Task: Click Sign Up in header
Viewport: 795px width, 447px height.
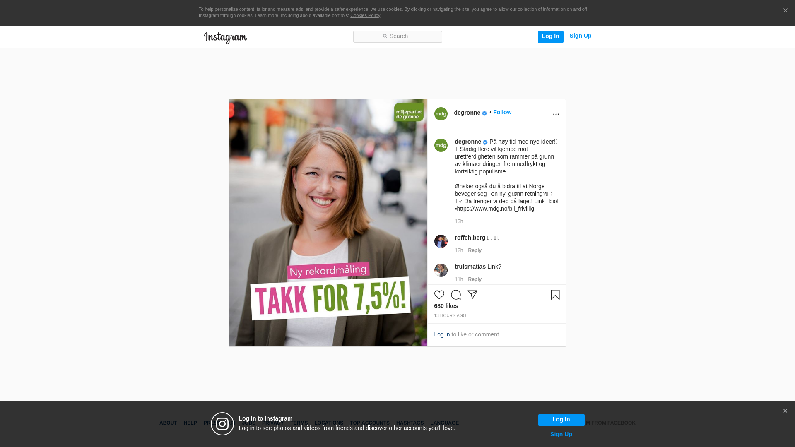Action: pos(580,36)
